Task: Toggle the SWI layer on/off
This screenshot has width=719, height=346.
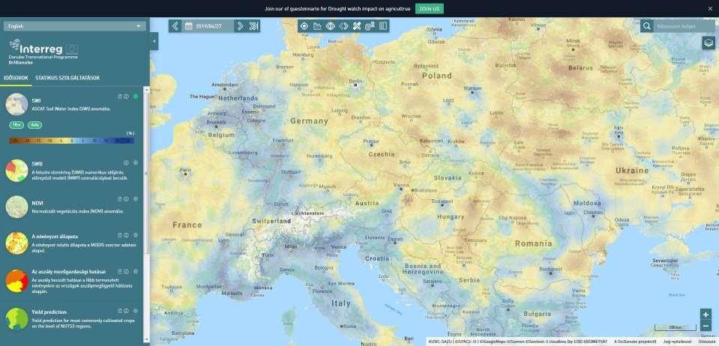Action: pos(136,97)
